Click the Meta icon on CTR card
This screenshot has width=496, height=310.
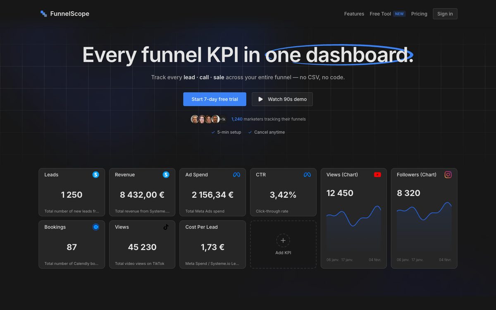pyautogui.click(x=307, y=175)
